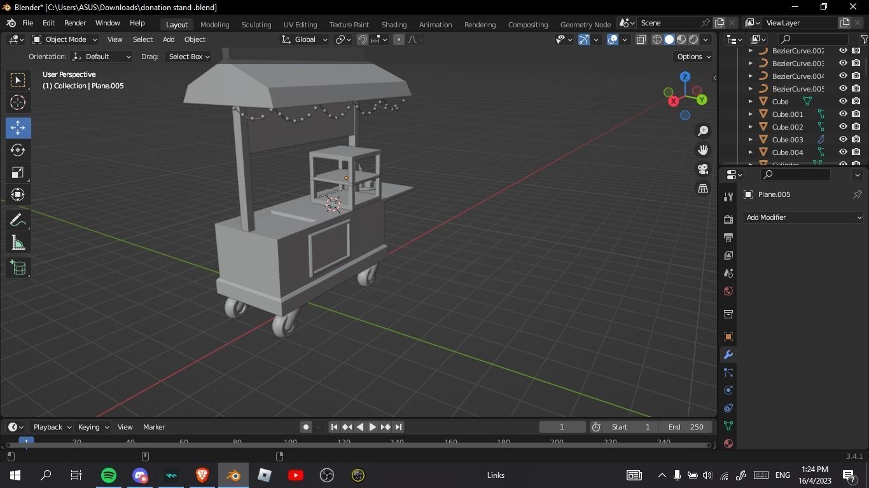Viewport: 869px width, 488px height.
Task: Select the Scale tool
Action: pyautogui.click(x=17, y=172)
